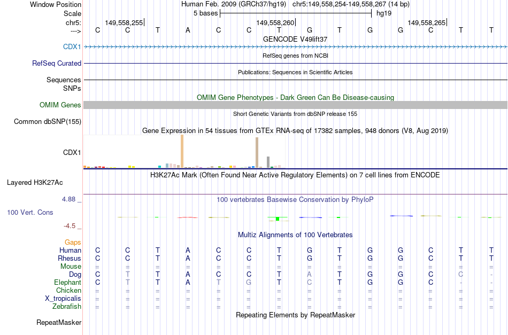Click the CDX1 gene arrow line in the GENCODE track

coord(295,47)
